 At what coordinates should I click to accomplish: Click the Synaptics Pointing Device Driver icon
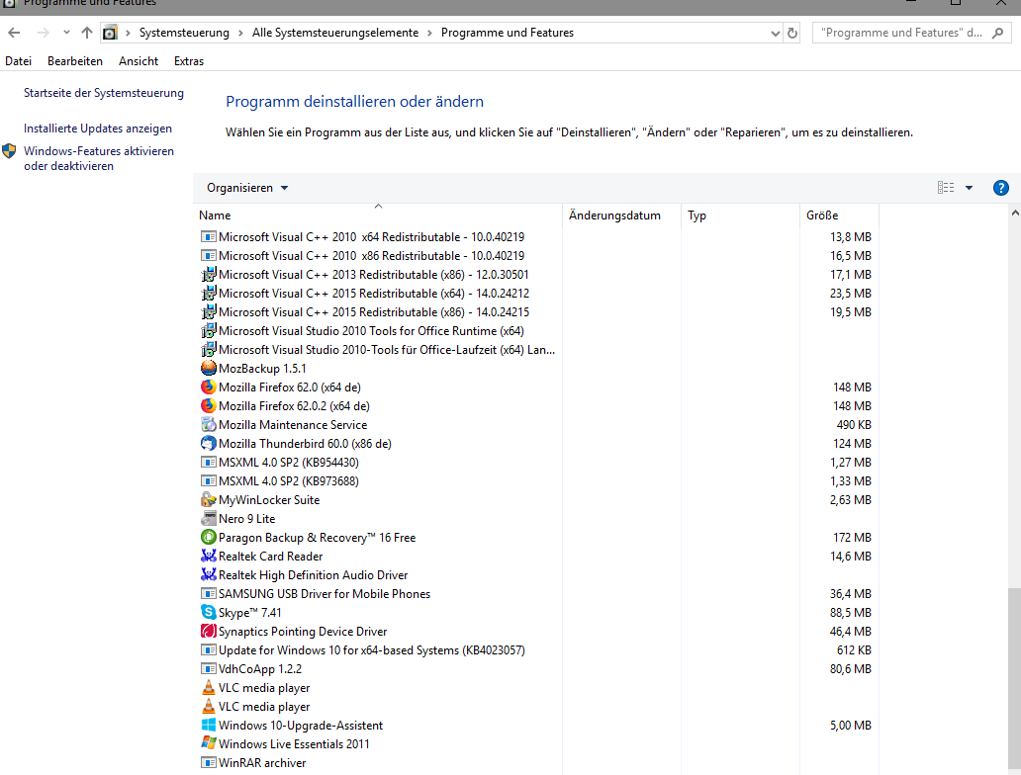click(x=209, y=632)
